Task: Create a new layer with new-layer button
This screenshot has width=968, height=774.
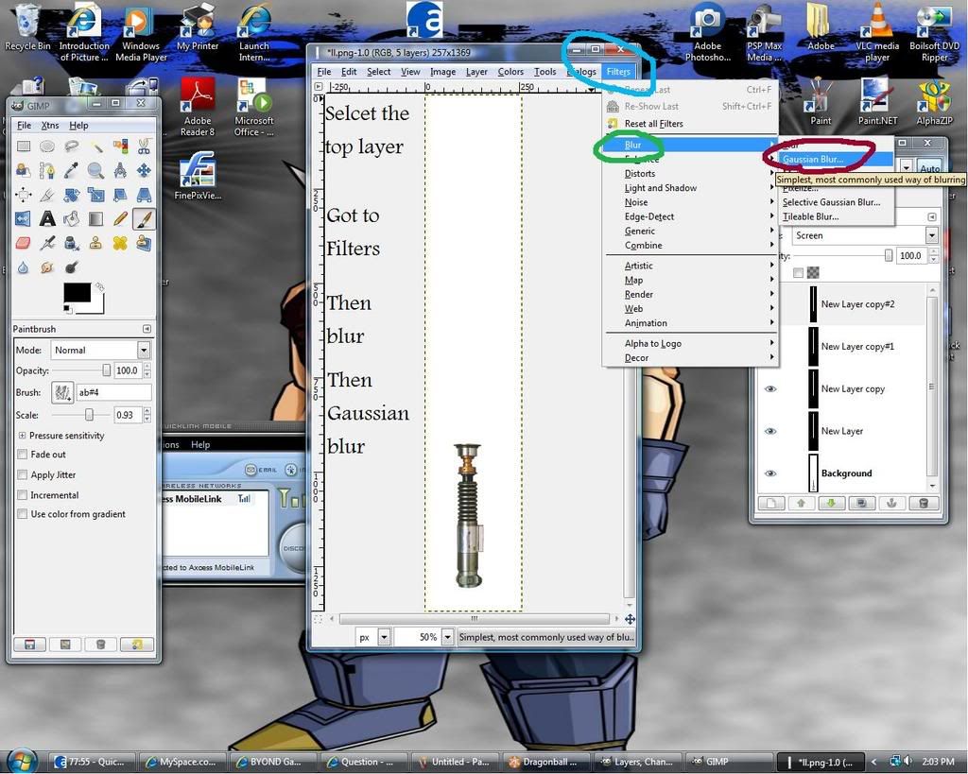Action: pyautogui.click(x=771, y=503)
